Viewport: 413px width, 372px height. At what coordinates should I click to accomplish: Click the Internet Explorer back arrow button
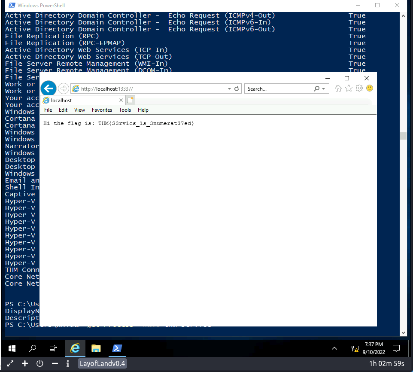pyautogui.click(x=49, y=88)
